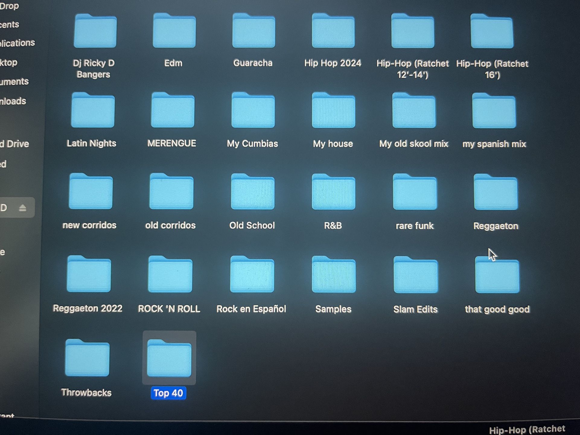Open the rare funk folder
The height and width of the screenshot is (435, 580).
415,193
